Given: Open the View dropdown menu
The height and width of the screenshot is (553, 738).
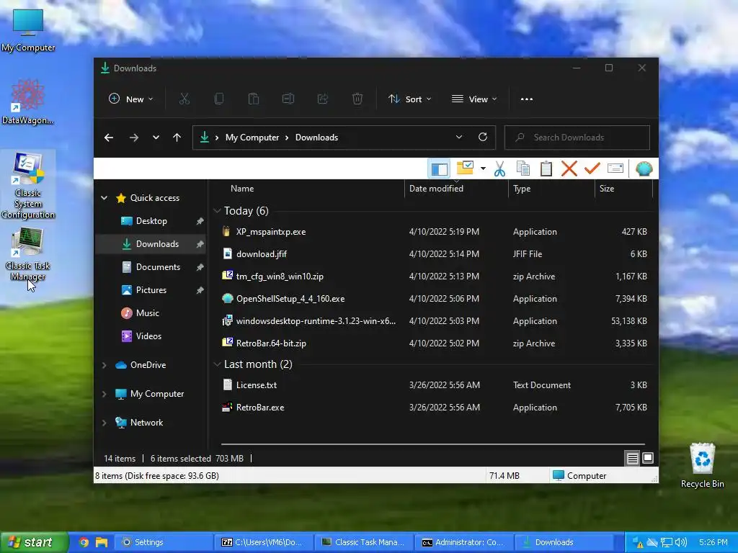Looking at the screenshot, I should click(x=474, y=99).
